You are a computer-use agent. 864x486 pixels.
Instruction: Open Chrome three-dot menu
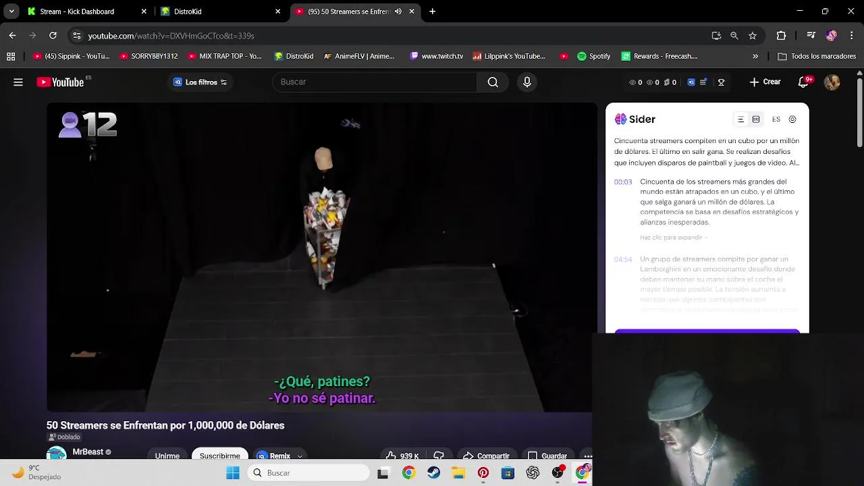click(853, 36)
